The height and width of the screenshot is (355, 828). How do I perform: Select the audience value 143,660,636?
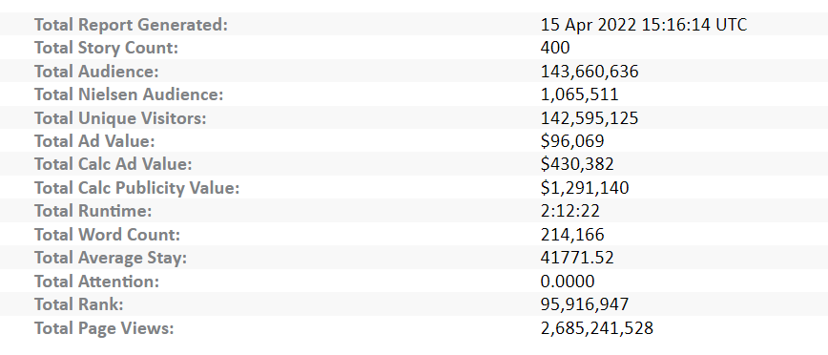590,72
